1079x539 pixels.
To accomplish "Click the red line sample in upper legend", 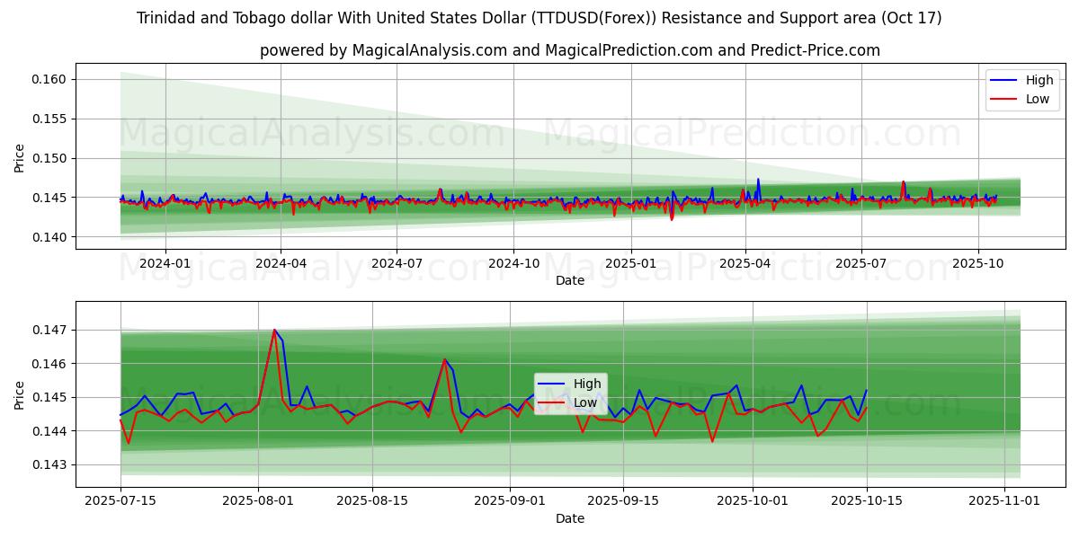I will (x=1003, y=99).
